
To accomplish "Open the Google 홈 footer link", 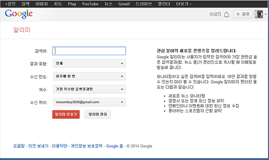I will click(115, 146).
